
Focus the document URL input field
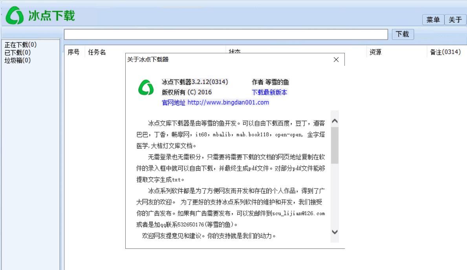click(x=226, y=34)
